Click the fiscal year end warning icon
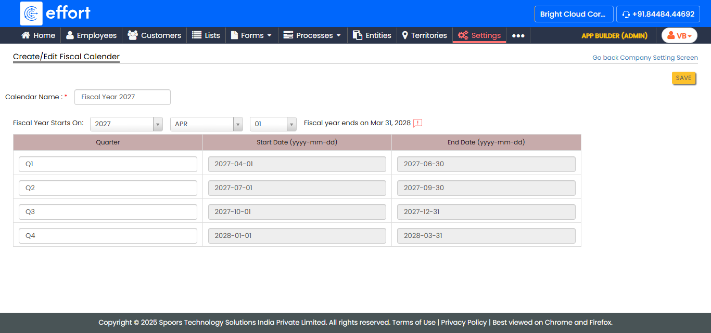 click(417, 123)
